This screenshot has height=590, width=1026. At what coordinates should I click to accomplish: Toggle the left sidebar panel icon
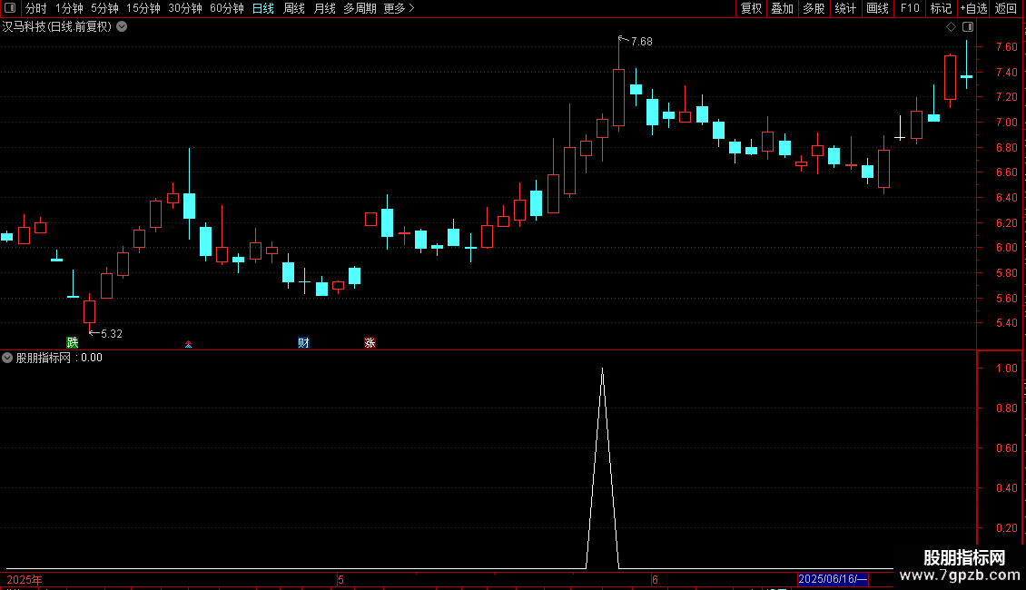click(x=10, y=8)
